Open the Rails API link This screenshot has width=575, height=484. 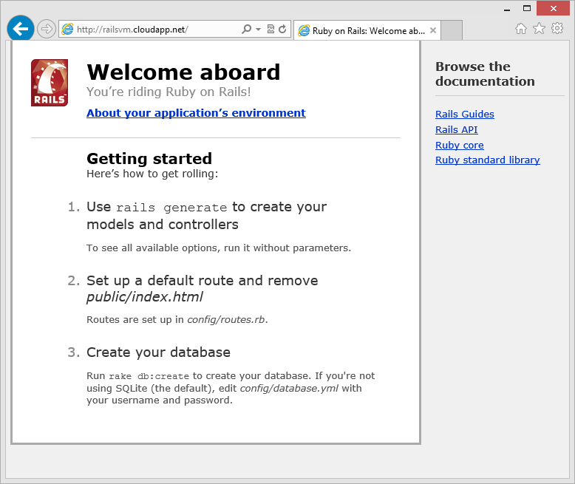[456, 130]
